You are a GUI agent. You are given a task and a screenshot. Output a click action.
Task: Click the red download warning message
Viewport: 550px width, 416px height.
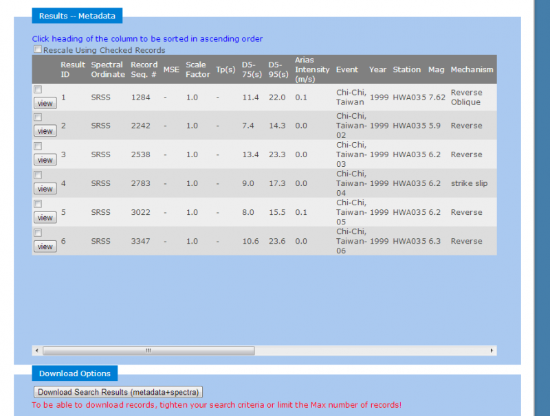(217, 405)
